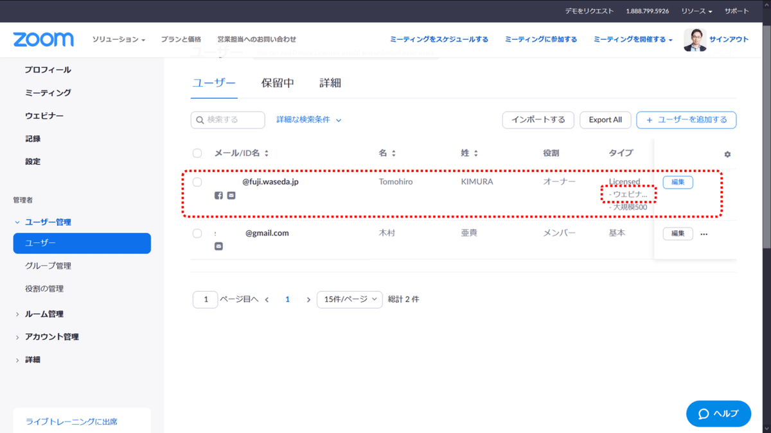Screen dimensions: 771x433
Task: Switch to the 保留中 tab
Action: click(x=276, y=83)
